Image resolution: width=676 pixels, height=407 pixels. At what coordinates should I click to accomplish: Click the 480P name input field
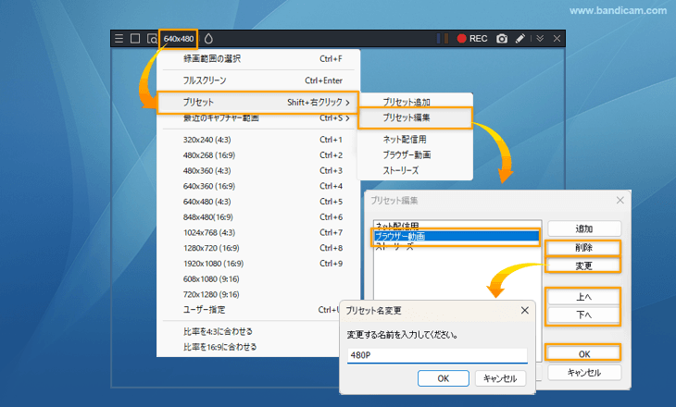[437, 356]
